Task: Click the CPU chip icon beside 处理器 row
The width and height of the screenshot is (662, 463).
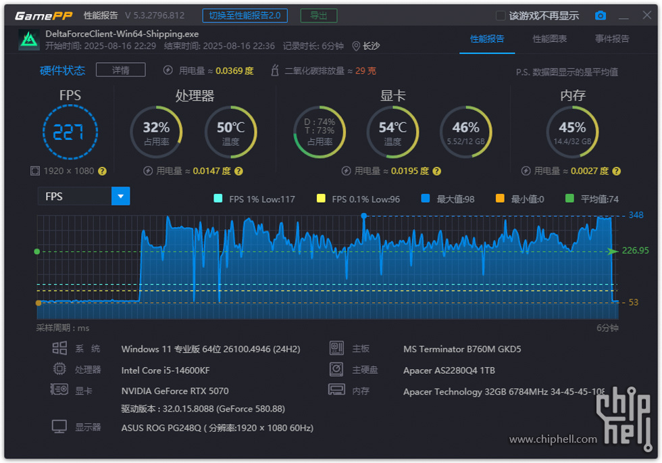Action: point(59,369)
